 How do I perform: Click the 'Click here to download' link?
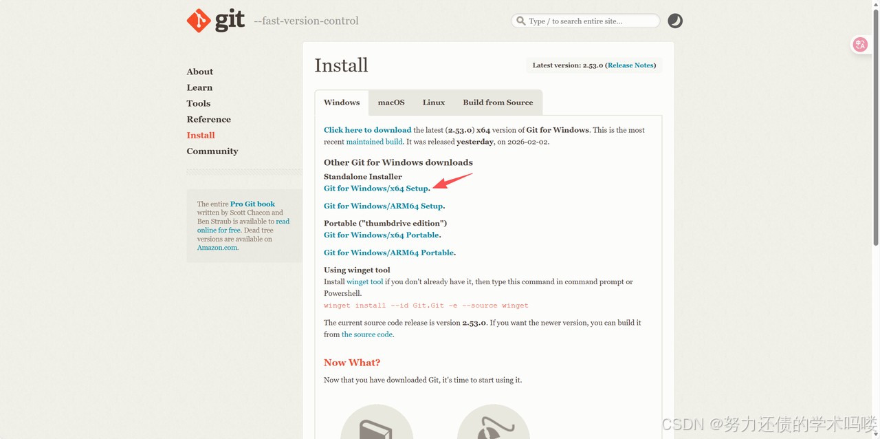(x=368, y=130)
